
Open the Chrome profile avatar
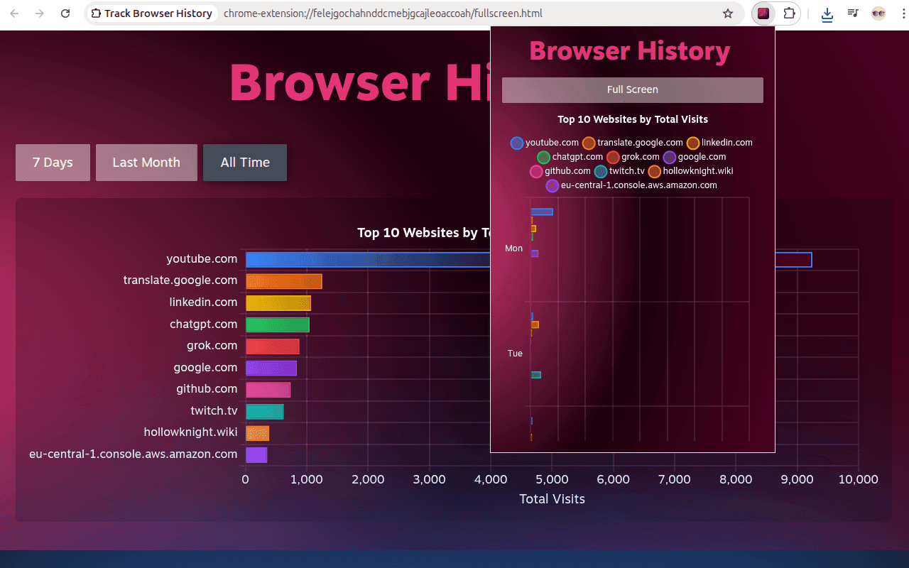pyautogui.click(x=878, y=13)
